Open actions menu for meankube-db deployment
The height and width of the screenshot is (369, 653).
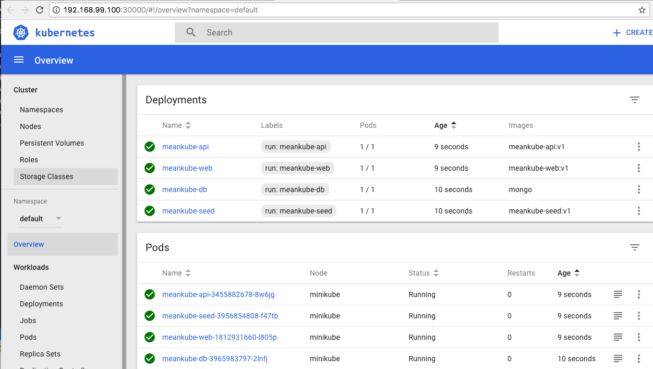638,189
